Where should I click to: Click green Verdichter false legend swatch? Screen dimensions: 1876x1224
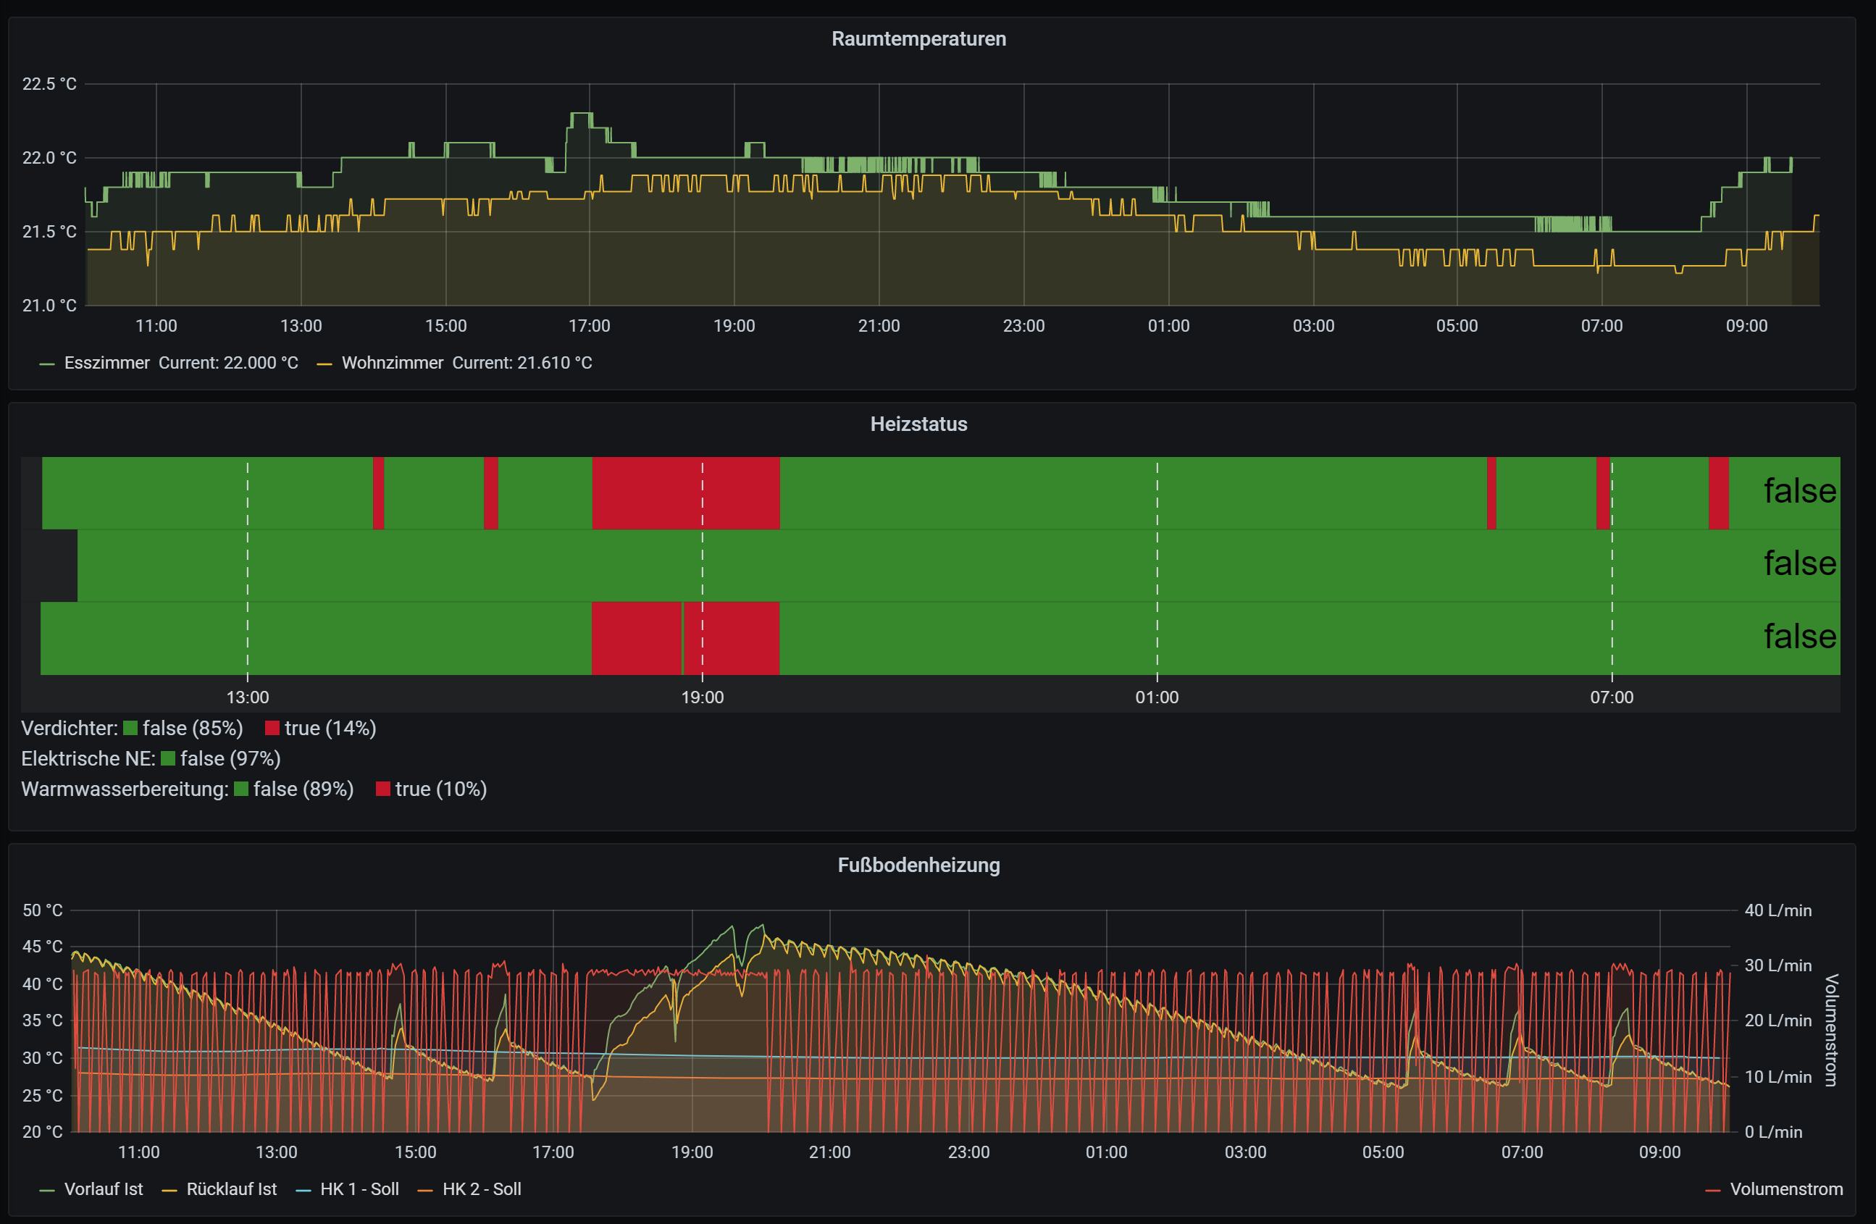(x=131, y=727)
